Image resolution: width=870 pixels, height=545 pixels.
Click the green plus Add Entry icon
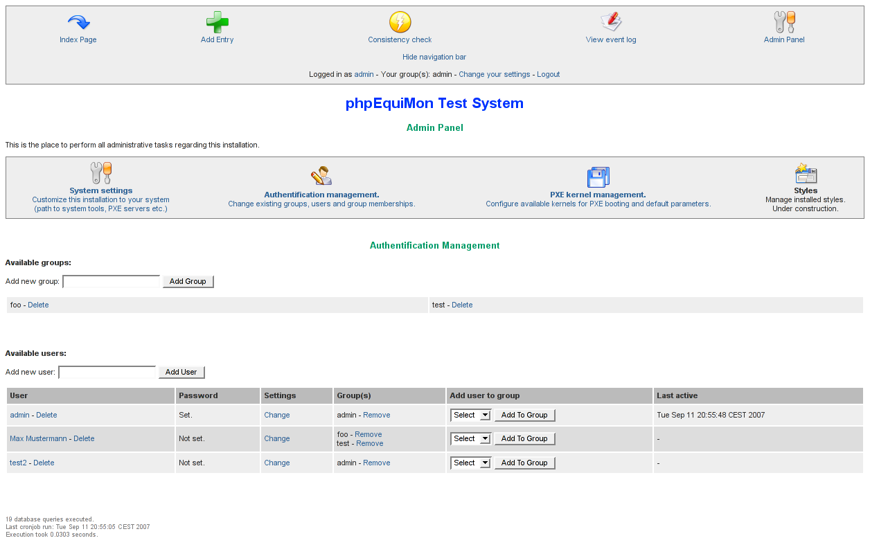coord(217,22)
